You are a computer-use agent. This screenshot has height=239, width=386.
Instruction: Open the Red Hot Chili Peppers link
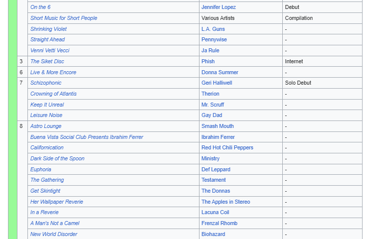(227, 148)
